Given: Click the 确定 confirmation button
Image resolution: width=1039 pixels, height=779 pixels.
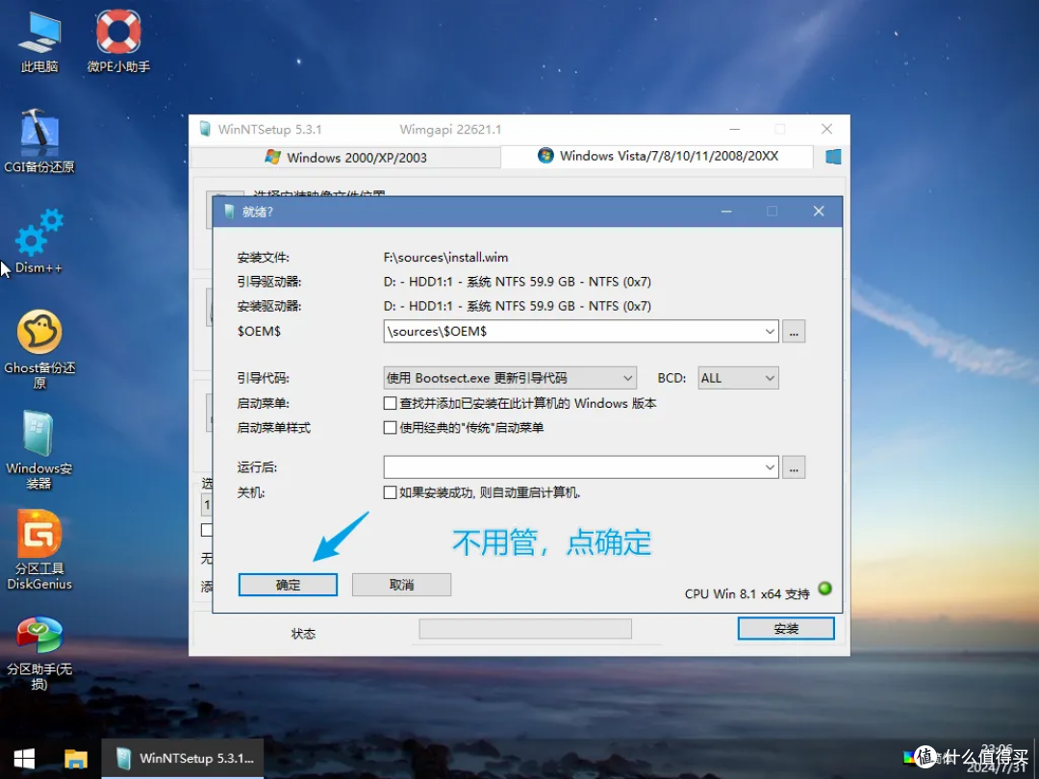Looking at the screenshot, I should pos(288,584).
